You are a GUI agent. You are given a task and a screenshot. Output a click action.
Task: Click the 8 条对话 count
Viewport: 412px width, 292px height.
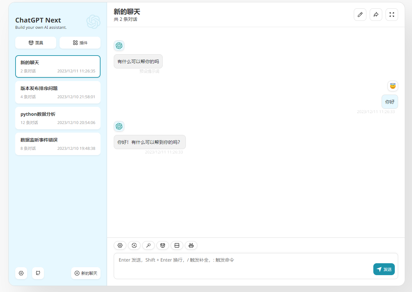28,148
